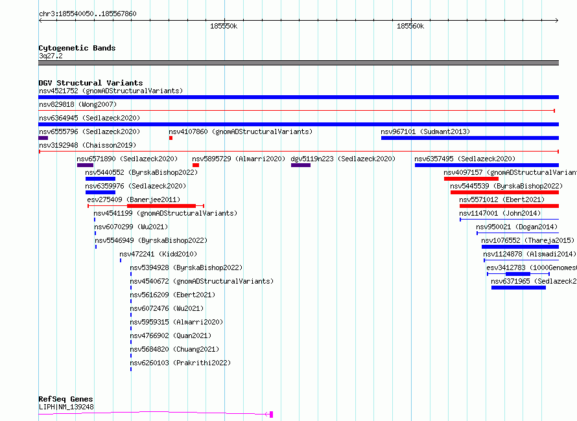577x421 pixels.
Task: Select the red nsv5895729 variant block
Action: [x=196, y=165]
